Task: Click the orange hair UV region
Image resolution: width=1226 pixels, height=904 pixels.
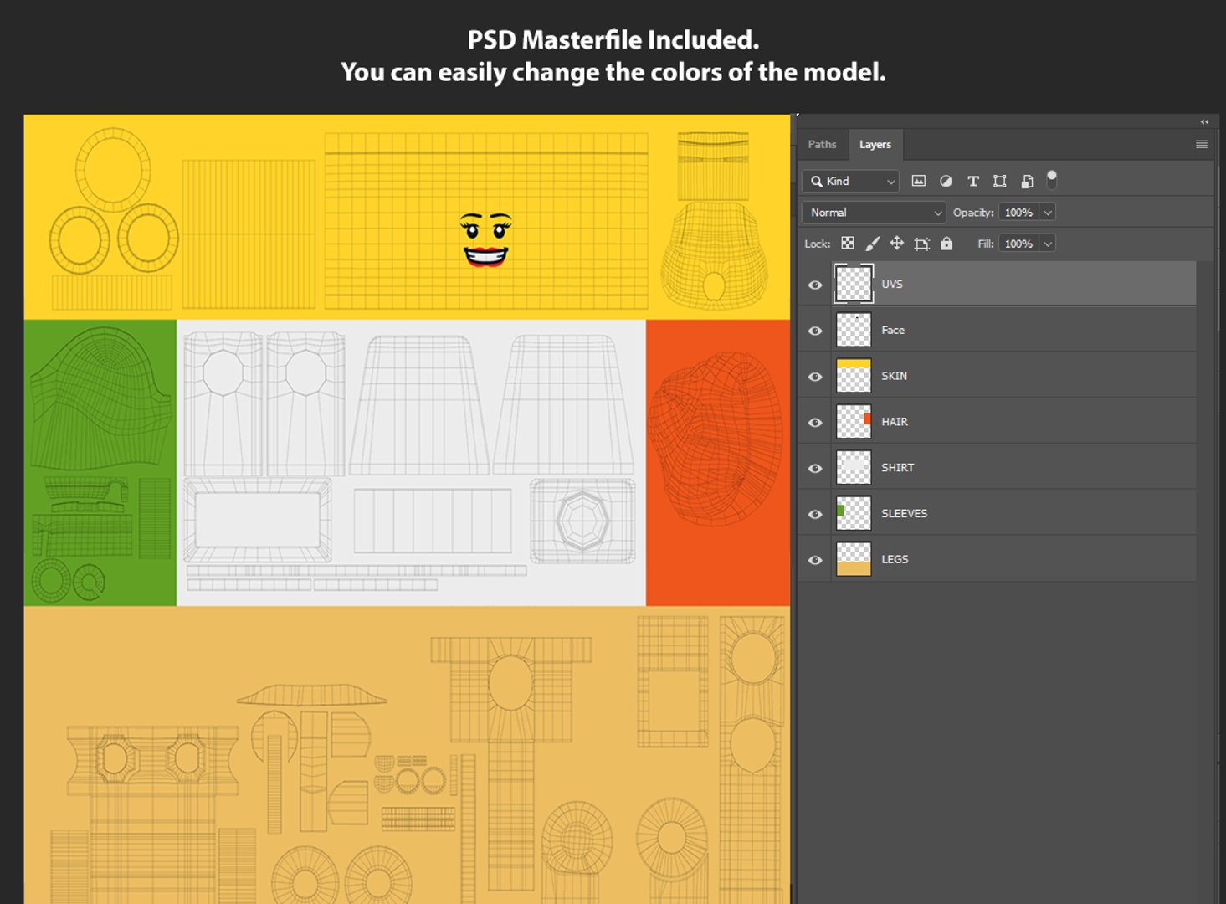Action: click(x=718, y=462)
